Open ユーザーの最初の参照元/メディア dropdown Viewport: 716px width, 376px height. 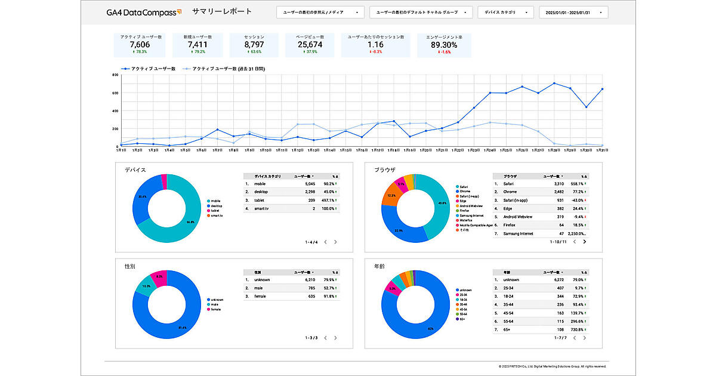coord(320,12)
